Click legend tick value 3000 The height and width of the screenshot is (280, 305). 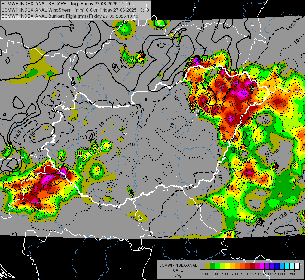pos(284,274)
